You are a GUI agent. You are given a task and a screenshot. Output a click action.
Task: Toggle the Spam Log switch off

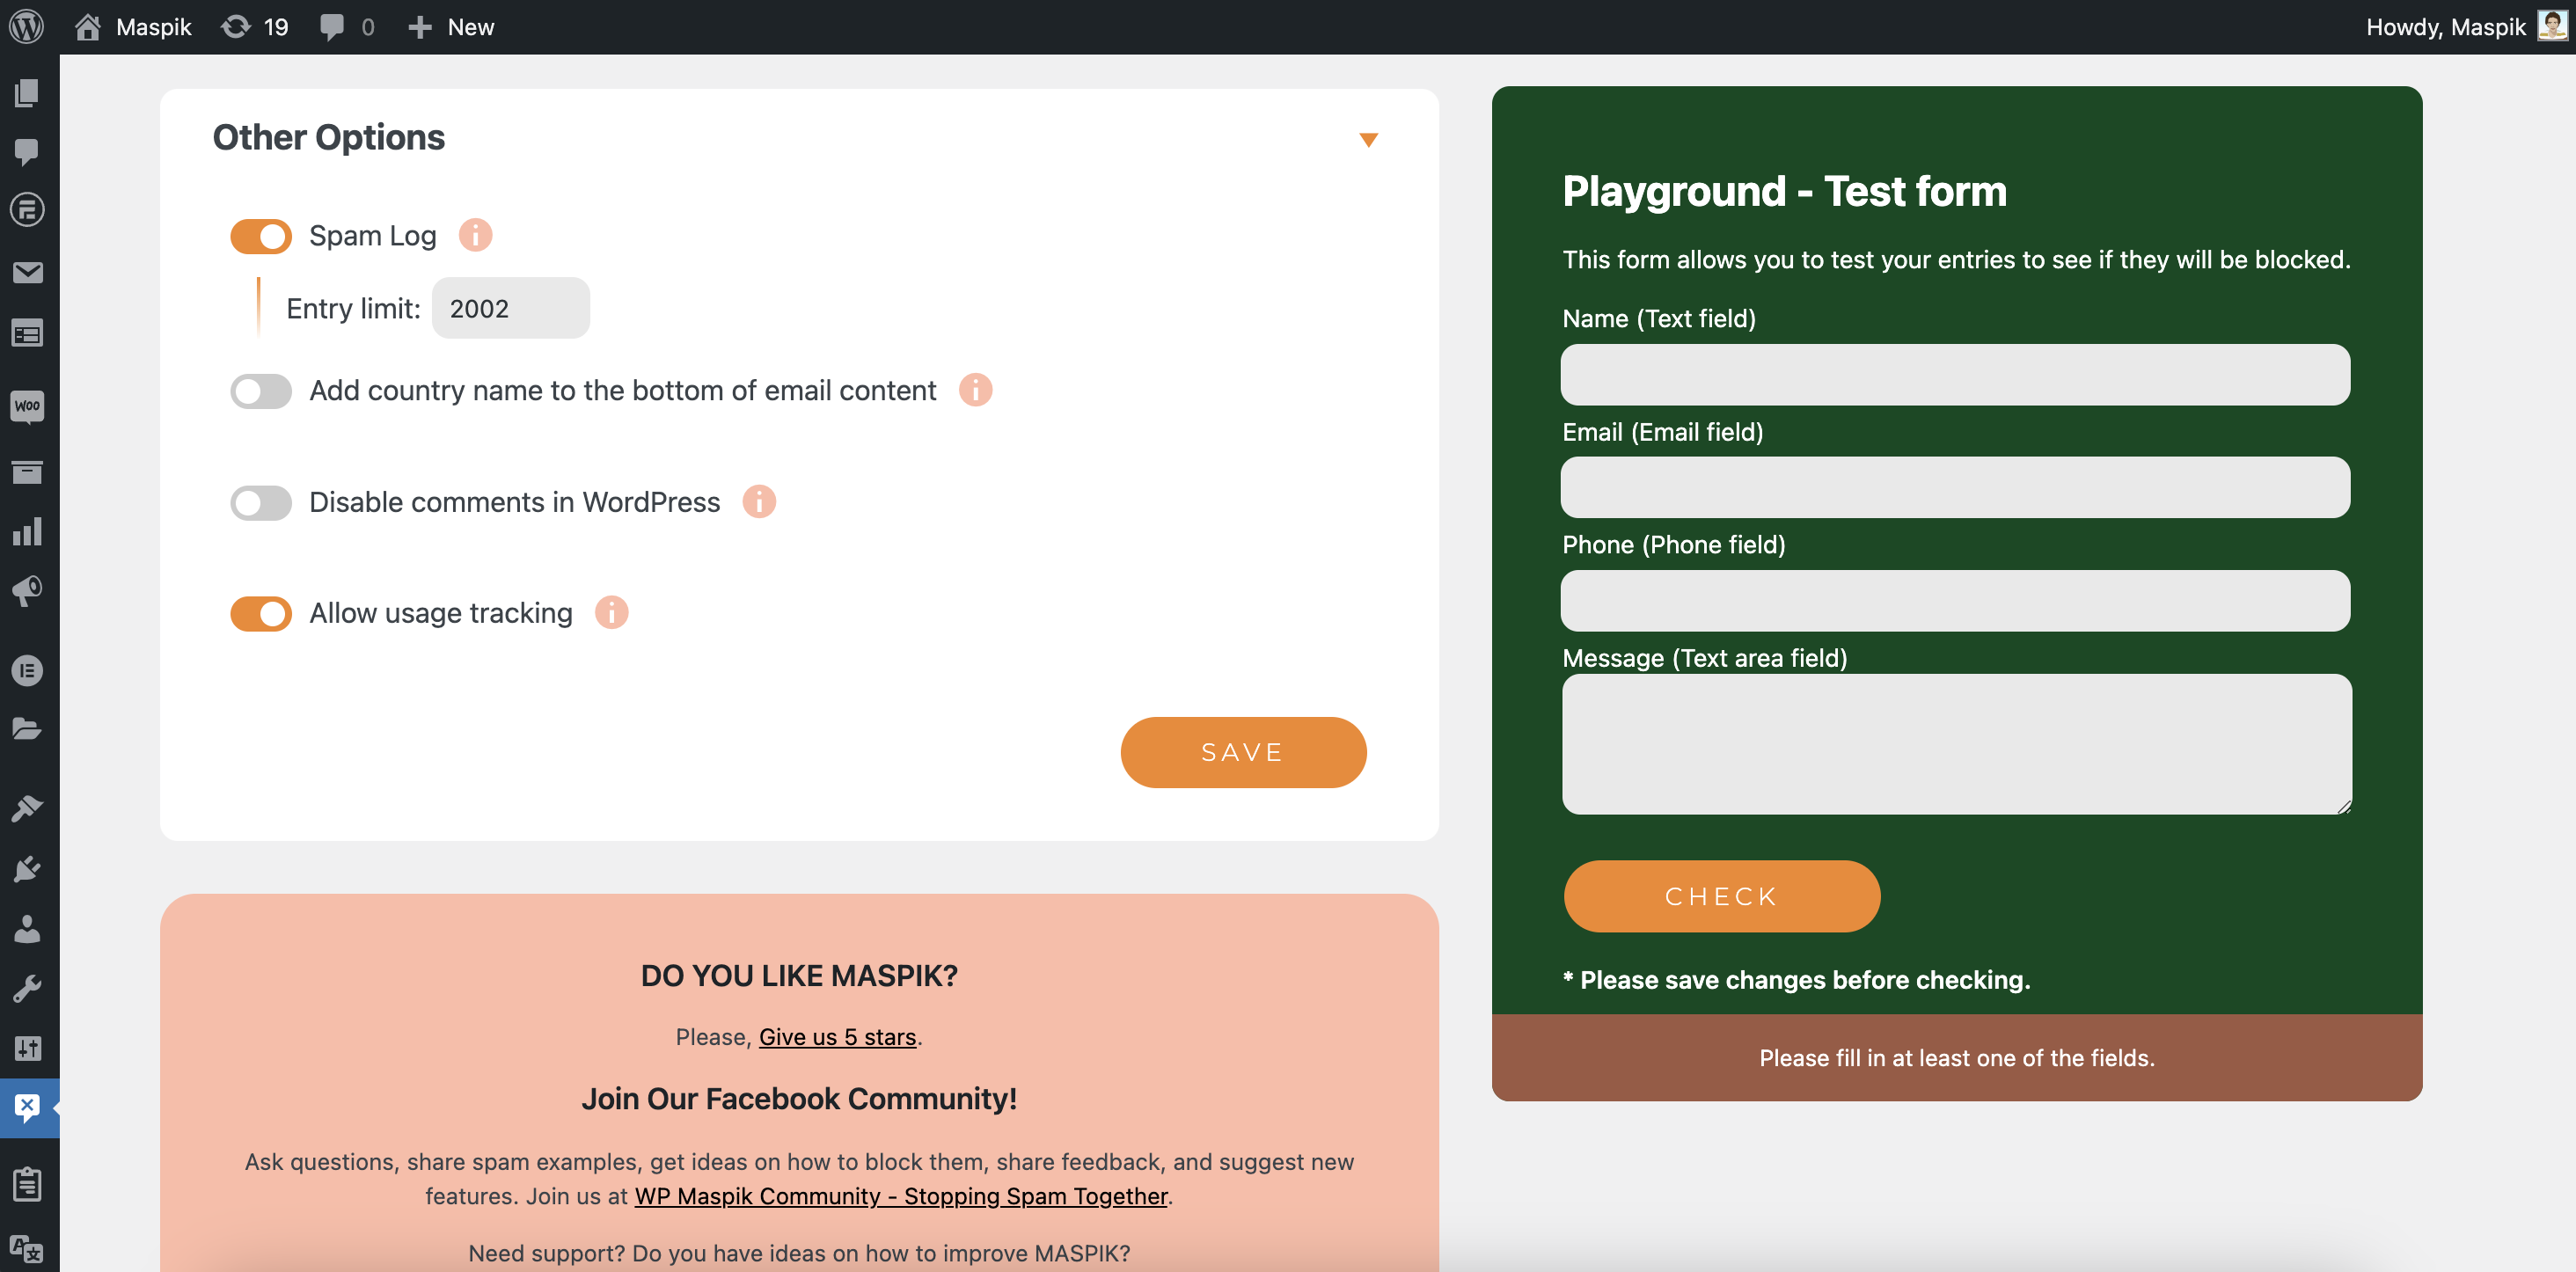click(260, 237)
